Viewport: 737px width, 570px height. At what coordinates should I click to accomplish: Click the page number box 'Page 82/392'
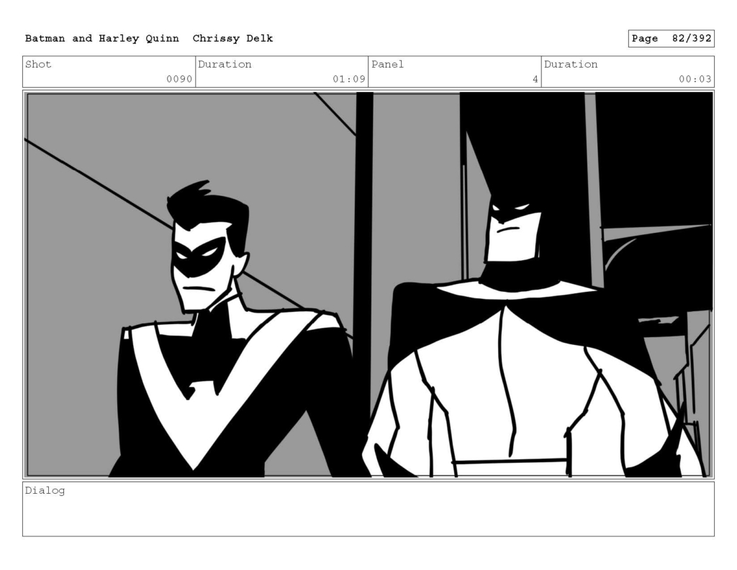coord(672,39)
